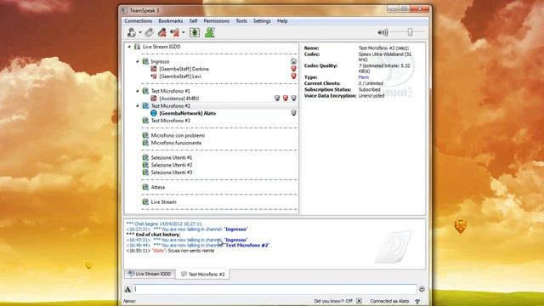Switch to the Live Stream IGDD chat tab
The height and width of the screenshot is (306, 544).
[x=150, y=274]
